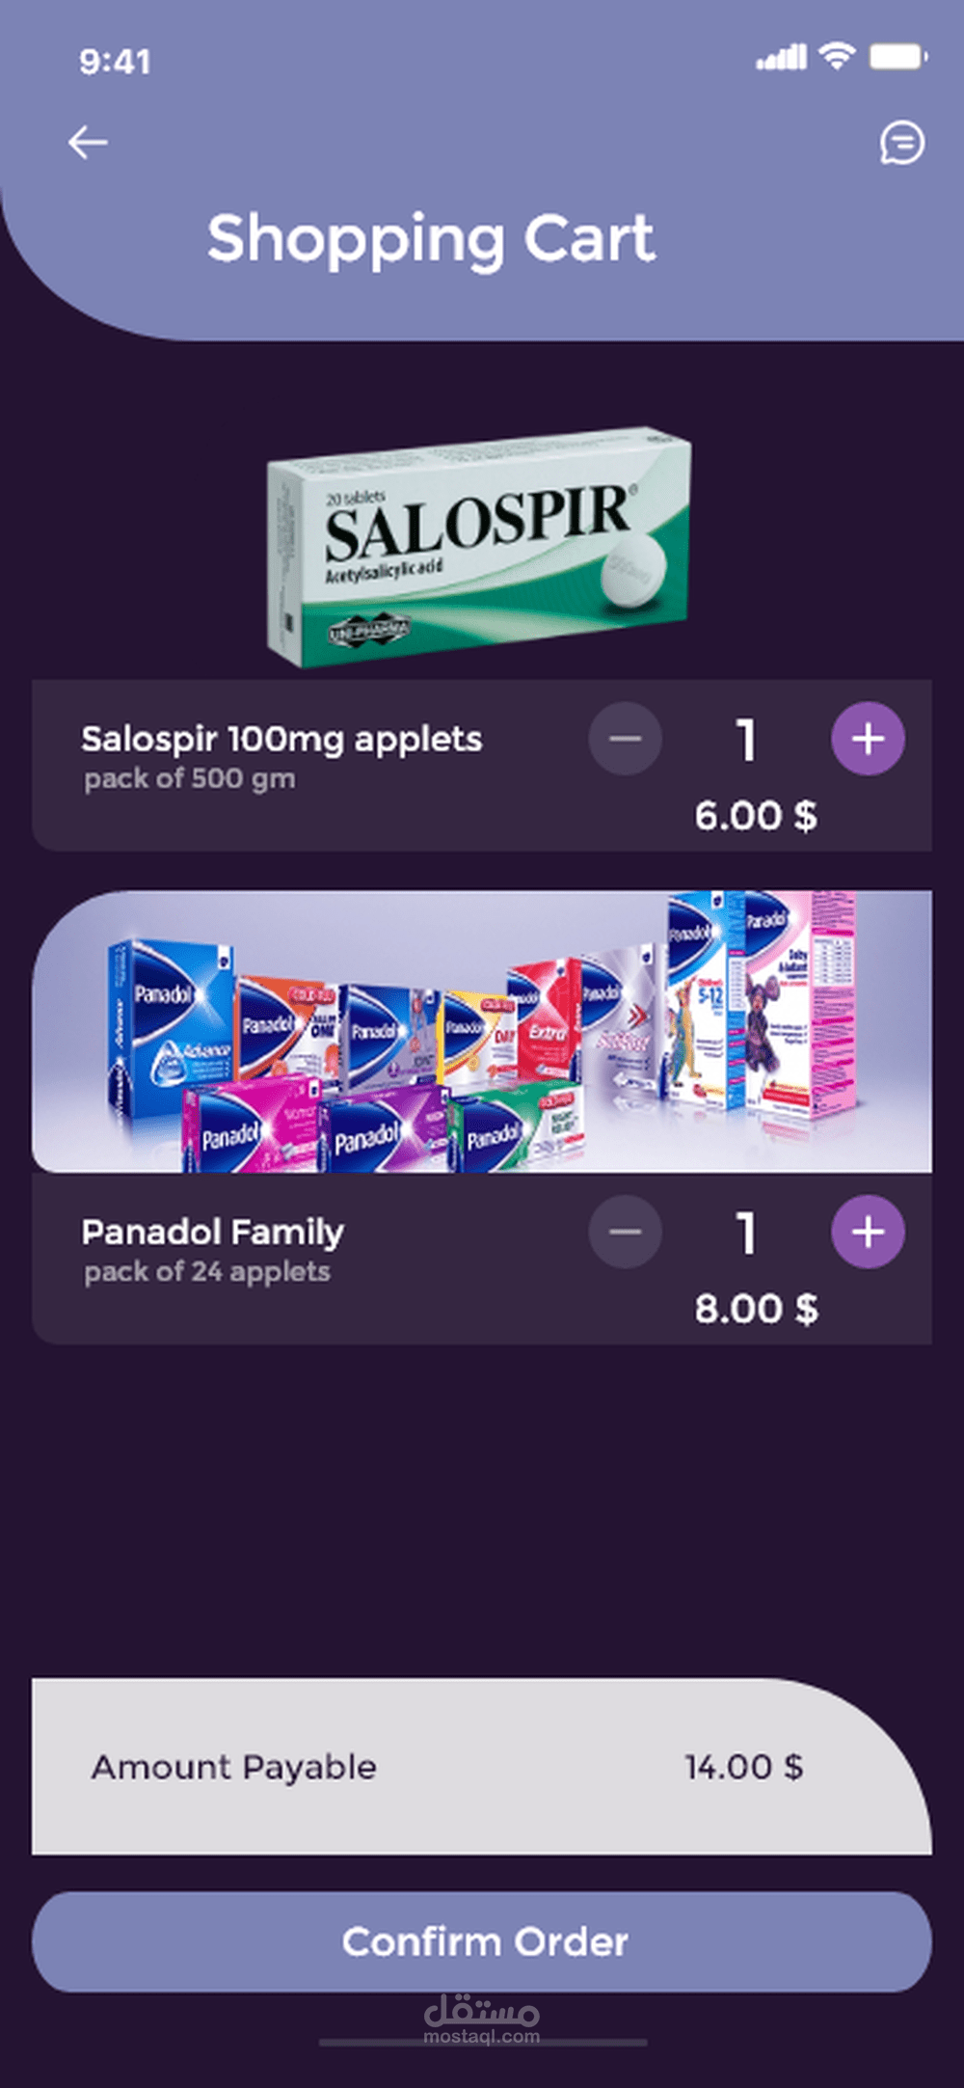Tap the cellular signal strength icon
Image resolution: width=964 pixels, height=2088 pixels.
click(782, 58)
